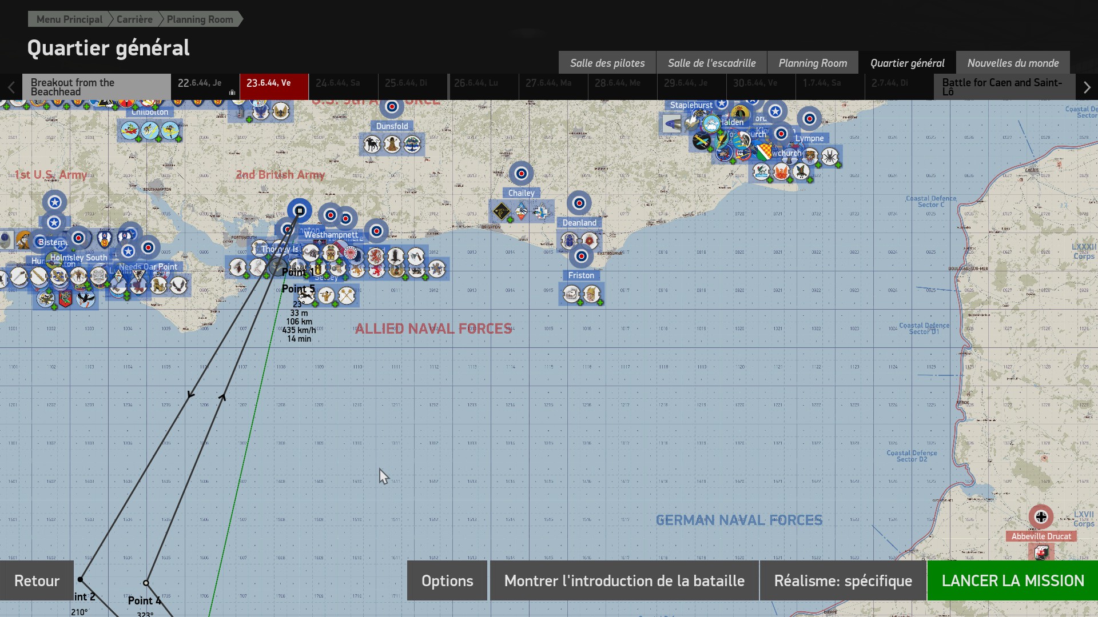1098x617 pixels.
Task: Click the 24.6.44, Sa timeline date
Action: point(343,87)
